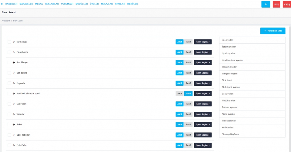Click the Yeni Blok Ekle button
Image resolution: width=291 pixels, height=152 pixels.
coord(273,31)
